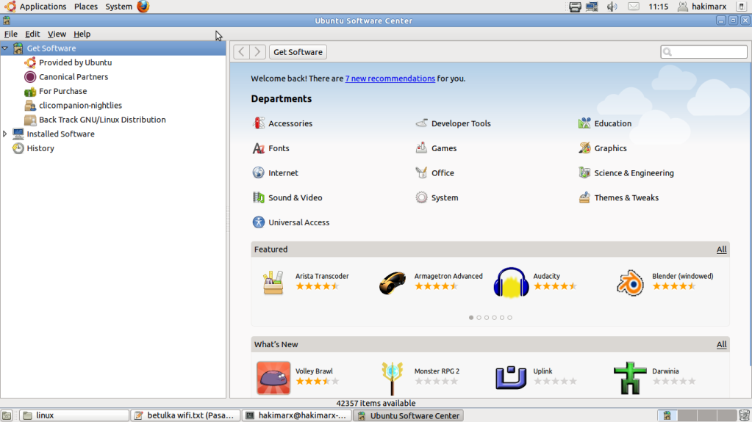Open the Places menu in the top panel
Viewport: 752px width, 422px height.
pos(86,6)
